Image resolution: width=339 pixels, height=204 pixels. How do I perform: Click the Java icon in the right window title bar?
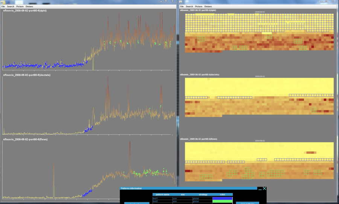click(x=181, y=2)
